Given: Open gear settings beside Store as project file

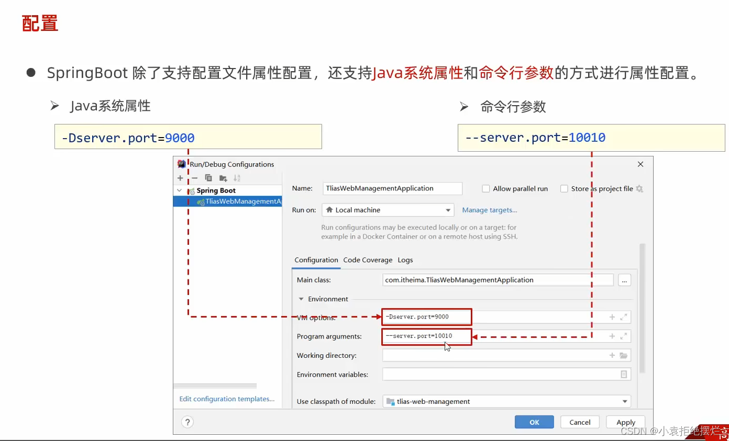Looking at the screenshot, I should coord(639,189).
